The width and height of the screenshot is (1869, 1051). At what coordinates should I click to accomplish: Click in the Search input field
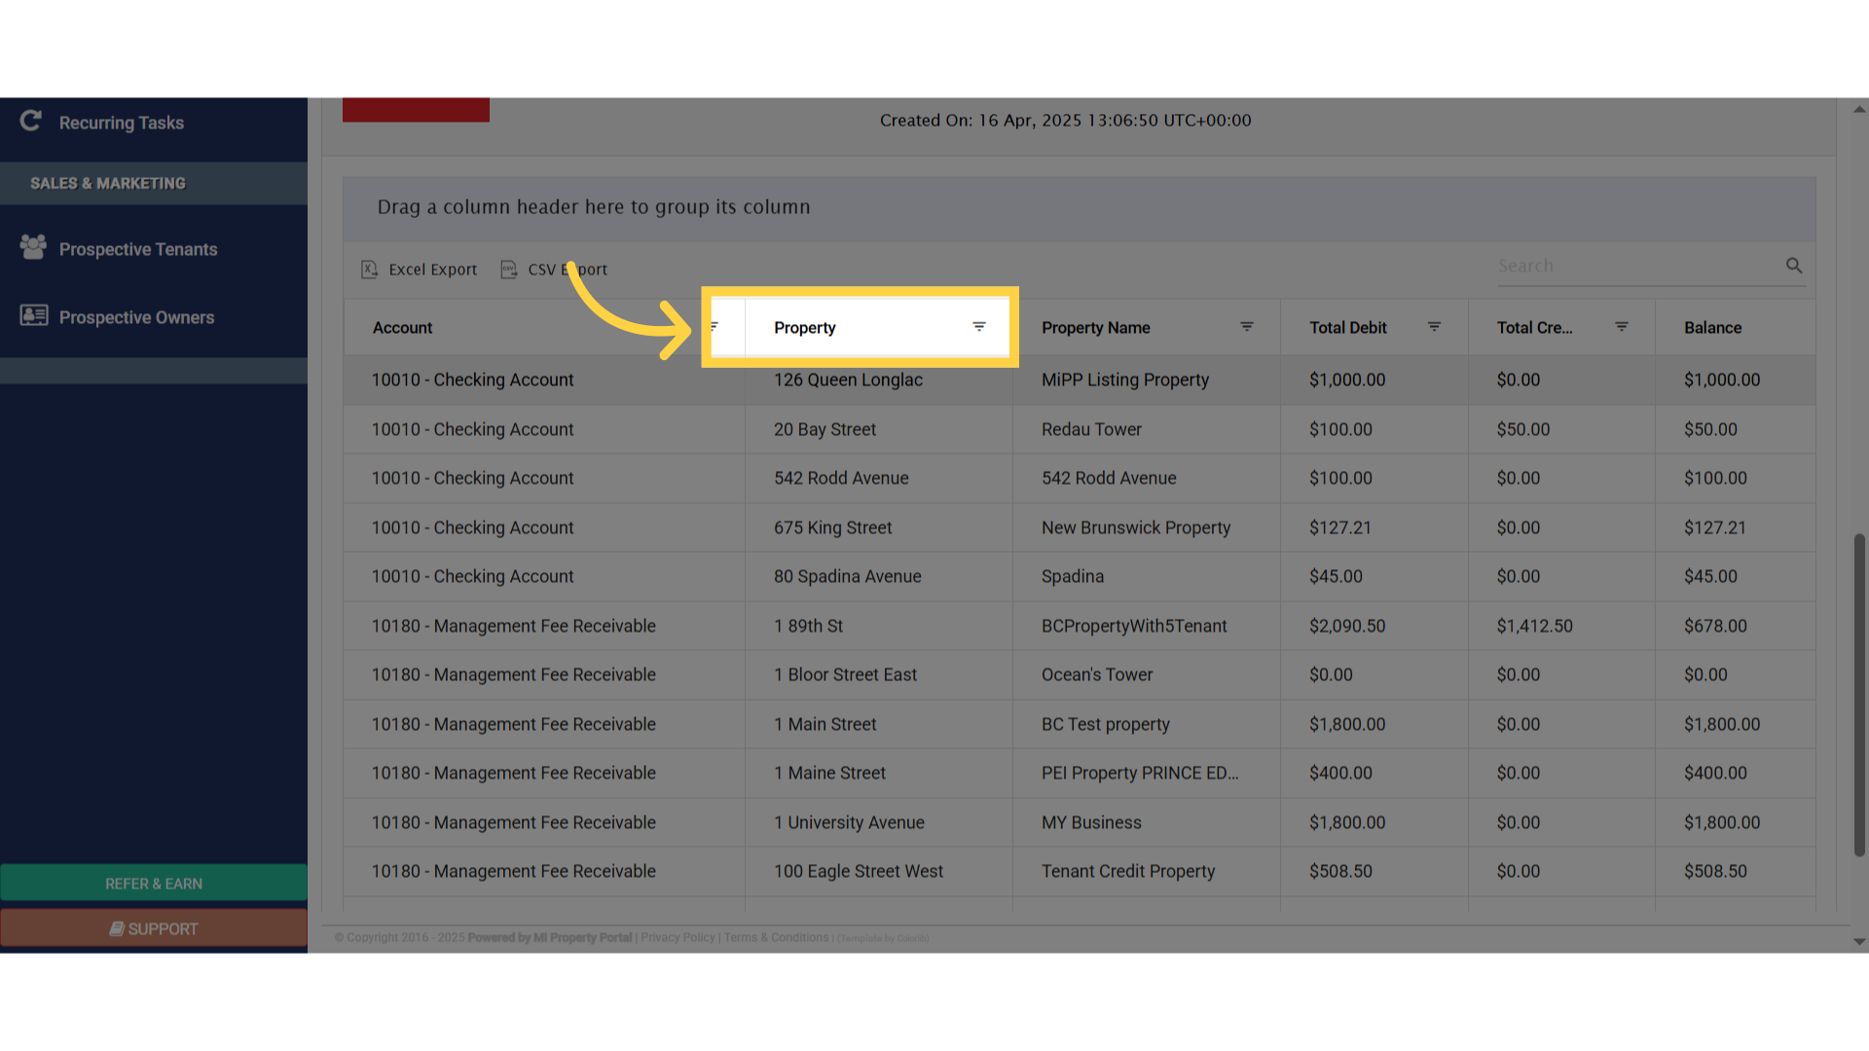1635,267
